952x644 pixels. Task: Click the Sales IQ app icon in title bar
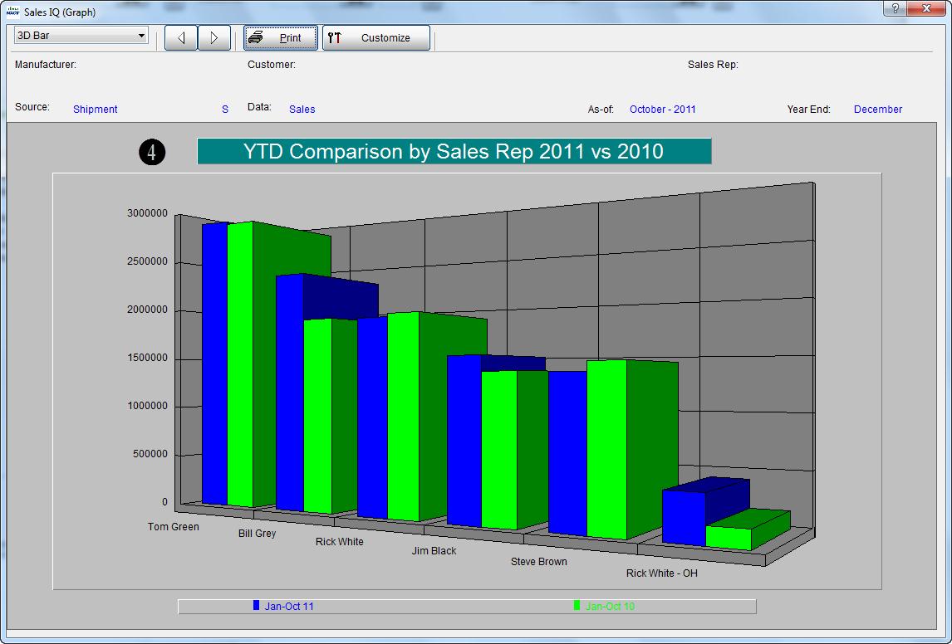coord(12,12)
